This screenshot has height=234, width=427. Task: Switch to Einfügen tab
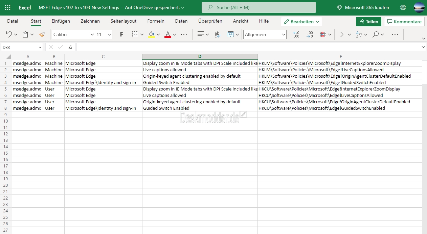tap(61, 21)
